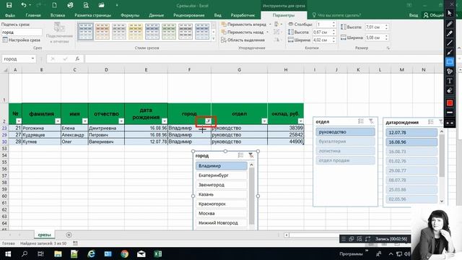Open the Align objects dropdown
Image resolution: width=462 pixels, height=260 pixels.
pos(277,25)
